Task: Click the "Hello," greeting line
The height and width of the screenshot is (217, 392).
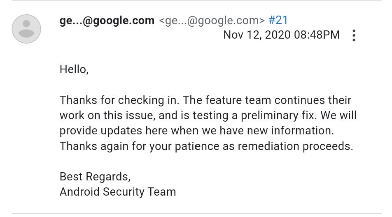Action: (74, 69)
